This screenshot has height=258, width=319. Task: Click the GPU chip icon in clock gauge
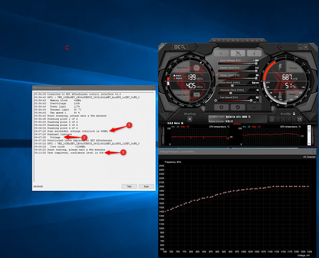pos(197,68)
